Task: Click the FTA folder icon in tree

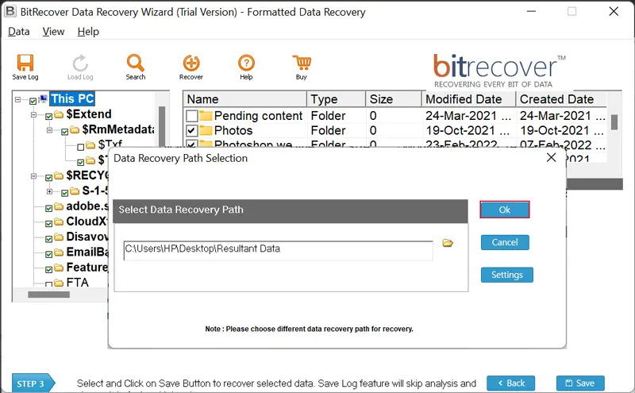Action: pos(59,283)
